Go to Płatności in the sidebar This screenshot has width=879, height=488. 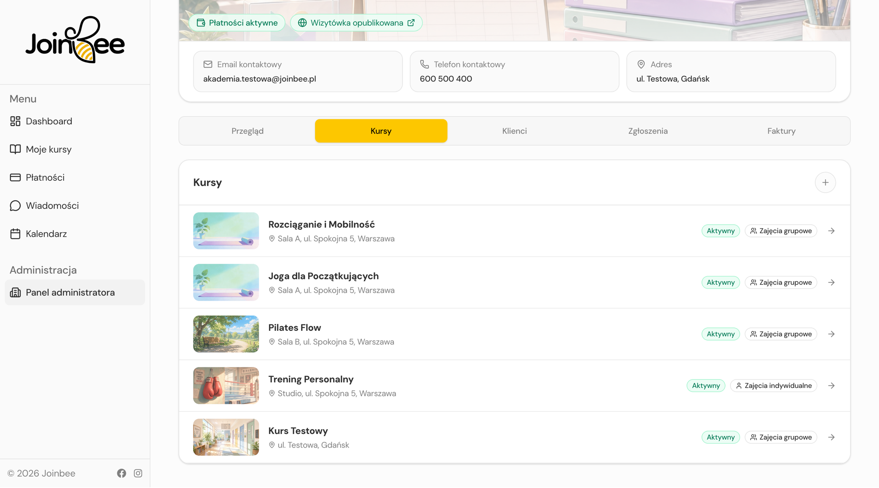click(x=75, y=177)
